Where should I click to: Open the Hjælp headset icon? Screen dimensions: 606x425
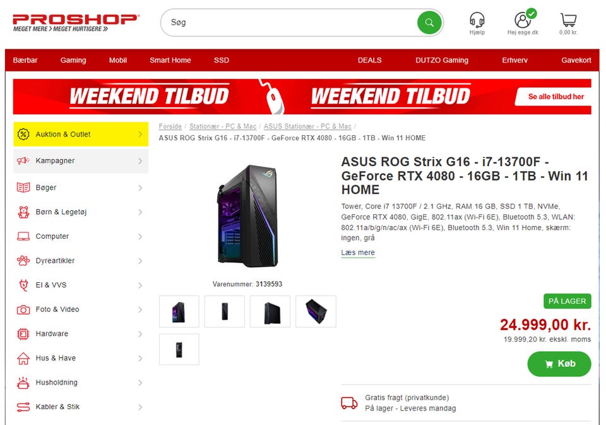(x=477, y=20)
